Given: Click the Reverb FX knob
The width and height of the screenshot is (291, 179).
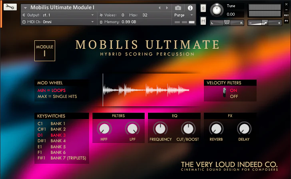Looking at the screenshot, I should click(x=216, y=129).
